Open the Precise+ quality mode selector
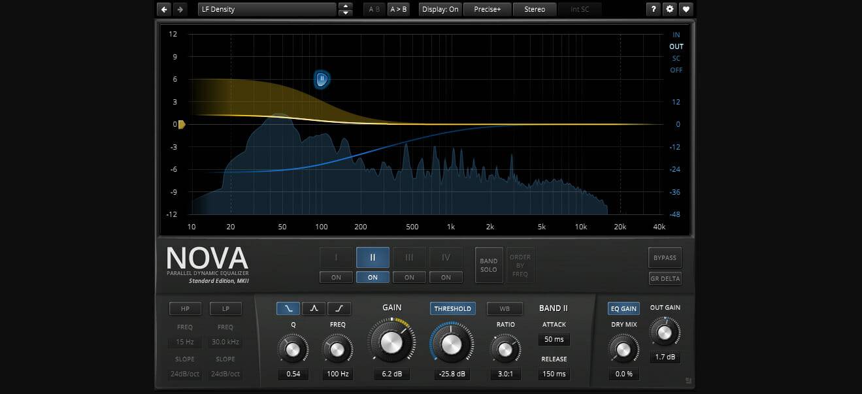This screenshot has height=394, width=862. click(x=487, y=9)
